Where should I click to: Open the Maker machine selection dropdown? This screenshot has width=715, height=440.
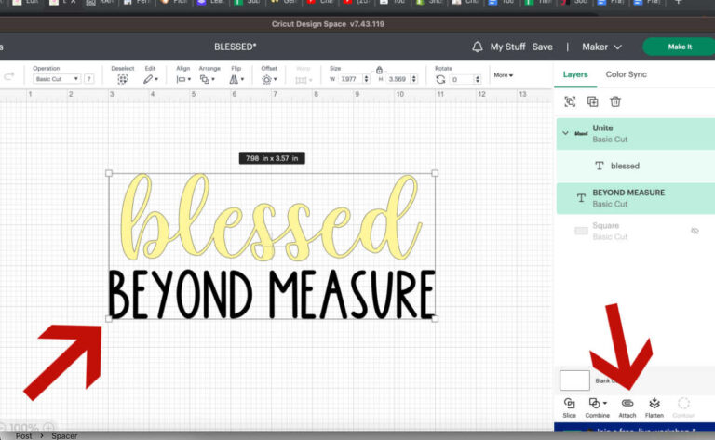click(x=600, y=47)
